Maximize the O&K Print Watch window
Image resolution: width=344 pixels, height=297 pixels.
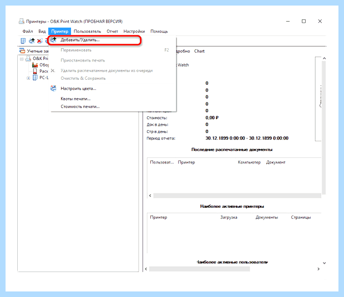click(x=303, y=21)
